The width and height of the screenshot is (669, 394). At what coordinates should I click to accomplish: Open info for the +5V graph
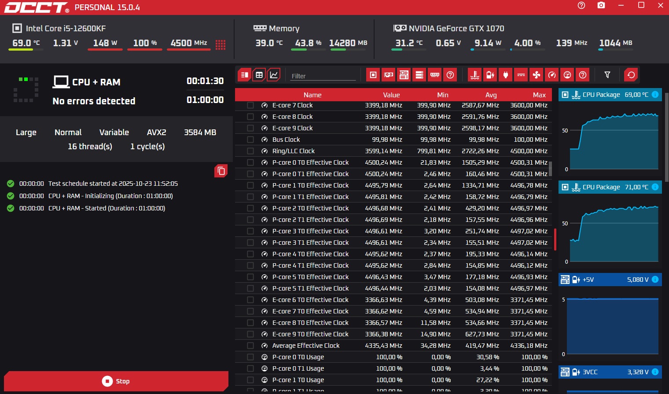click(655, 280)
